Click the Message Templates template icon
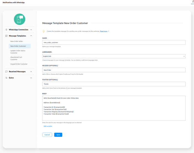 [x=7, y=36]
